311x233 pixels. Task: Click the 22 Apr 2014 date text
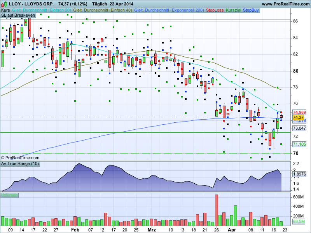click(122, 4)
